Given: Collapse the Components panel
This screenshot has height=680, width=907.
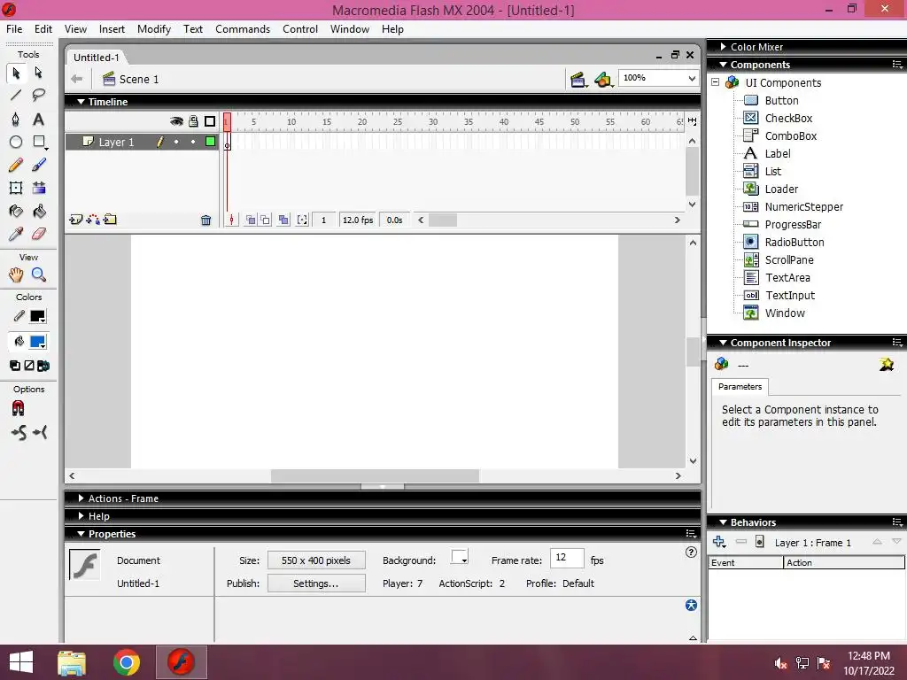Looking at the screenshot, I should tap(723, 65).
